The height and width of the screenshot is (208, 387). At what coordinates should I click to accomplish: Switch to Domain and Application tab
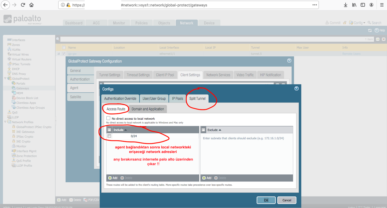pyautogui.click(x=148, y=109)
